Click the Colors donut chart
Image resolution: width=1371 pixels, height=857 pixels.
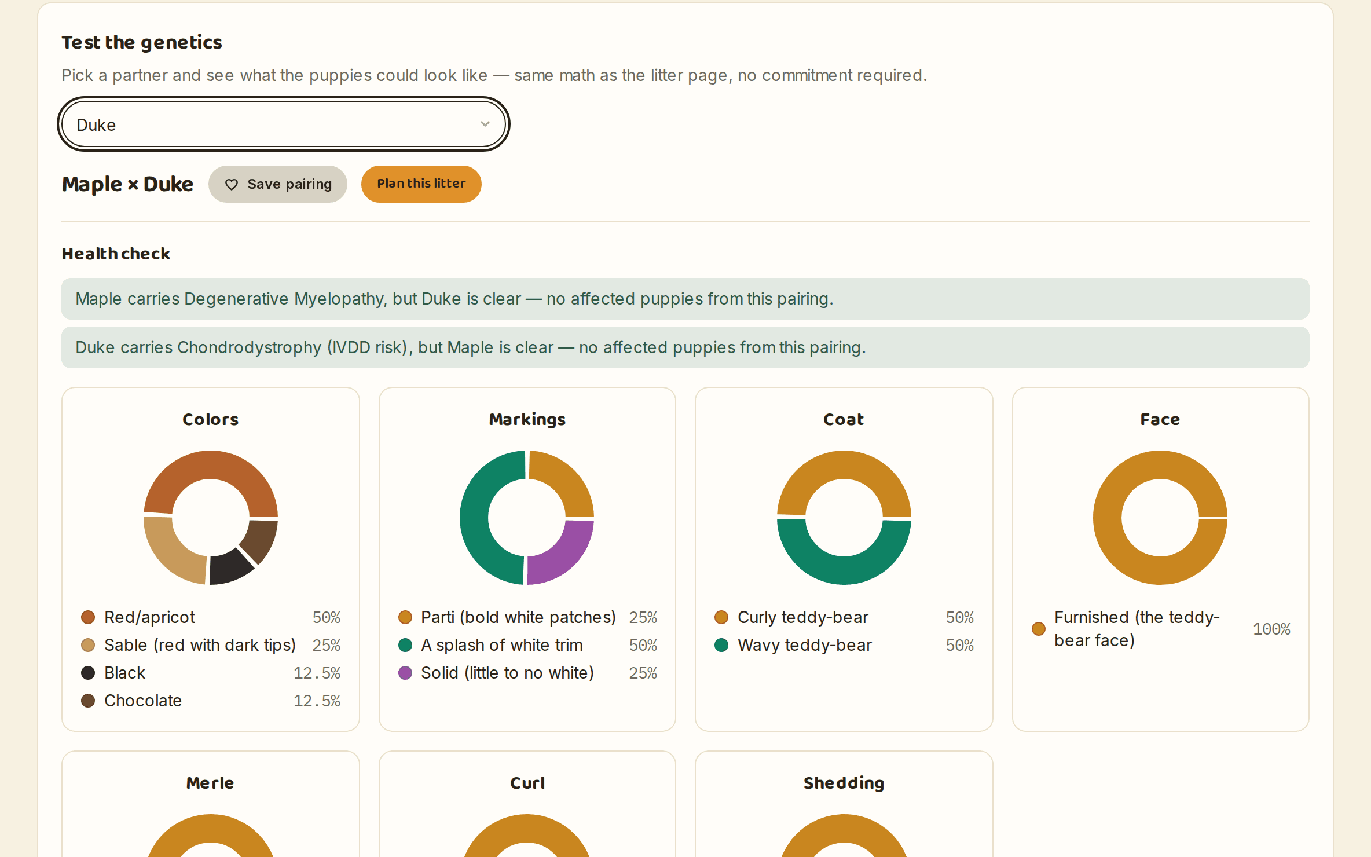coord(211,518)
